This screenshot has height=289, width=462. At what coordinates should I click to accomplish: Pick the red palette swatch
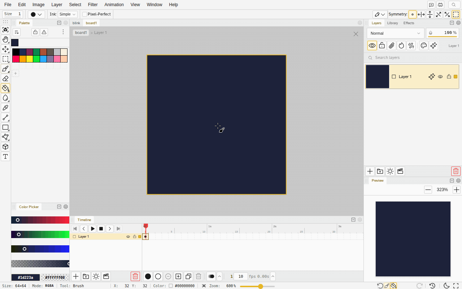(16, 59)
